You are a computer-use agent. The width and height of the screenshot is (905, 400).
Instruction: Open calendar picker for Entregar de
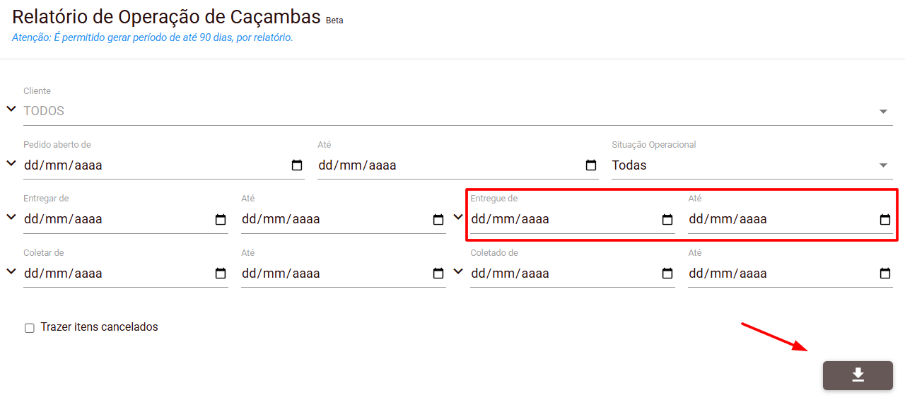(221, 220)
